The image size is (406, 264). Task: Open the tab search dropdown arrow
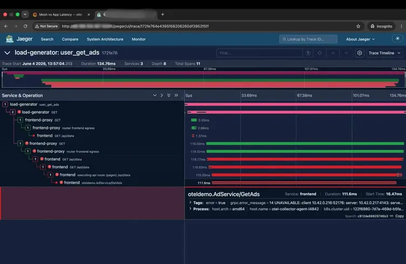tap(25, 15)
